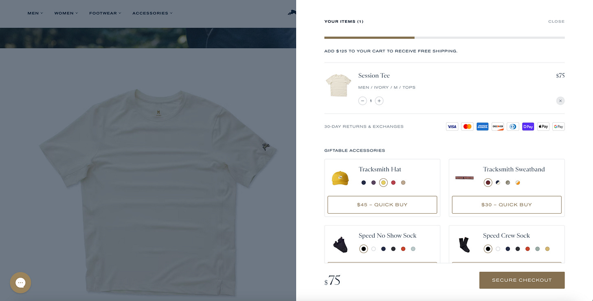Choose the white Speed No Show Sock color
Viewport: 593px width, 301px height.
[373, 249]
